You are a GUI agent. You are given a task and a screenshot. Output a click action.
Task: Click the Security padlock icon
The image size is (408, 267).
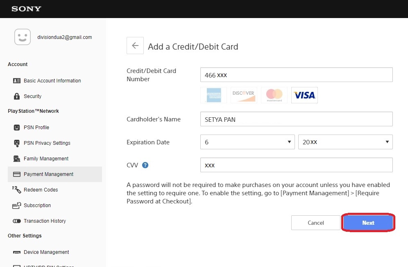tap(17, 96)
